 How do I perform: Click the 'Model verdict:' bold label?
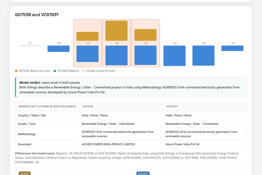[x=30, y=82]
